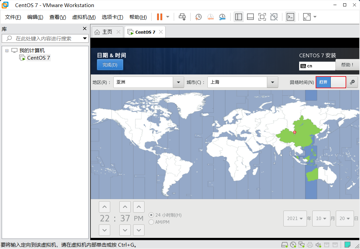Open the 文件(F) menu
The image size is (360, 249).
pyautogui.click(x=13, y=17)
